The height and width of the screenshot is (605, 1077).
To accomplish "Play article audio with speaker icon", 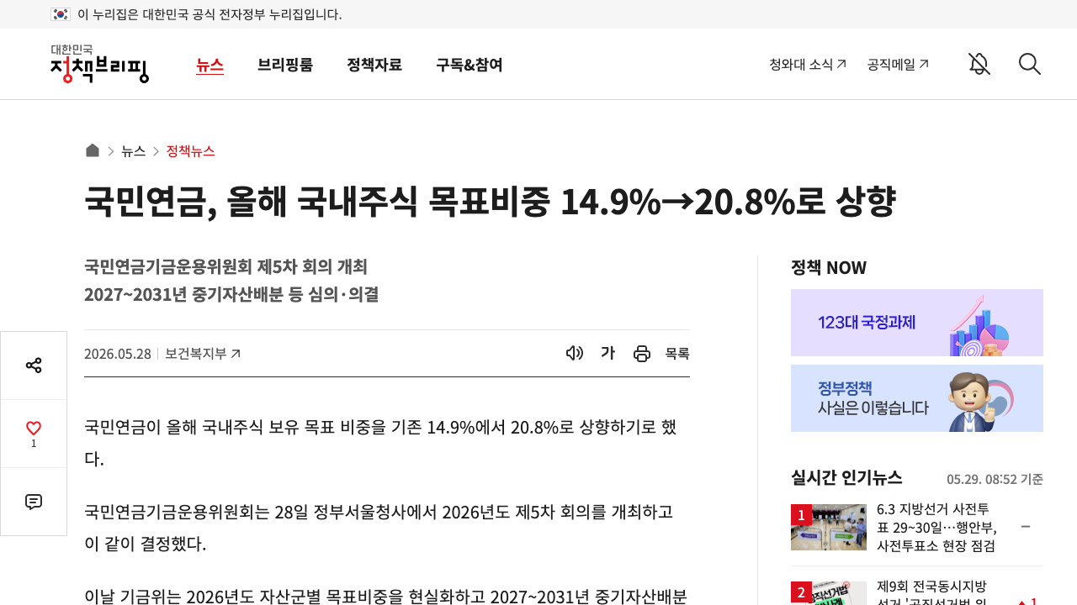I will coord(575,353).
